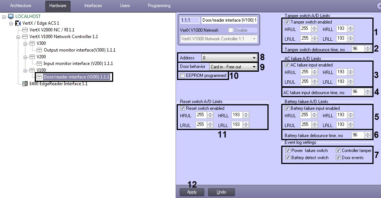Click the Door/reader interface (V100) icon
The height and width of the screenshot is (198, 381).
[39, 77]
